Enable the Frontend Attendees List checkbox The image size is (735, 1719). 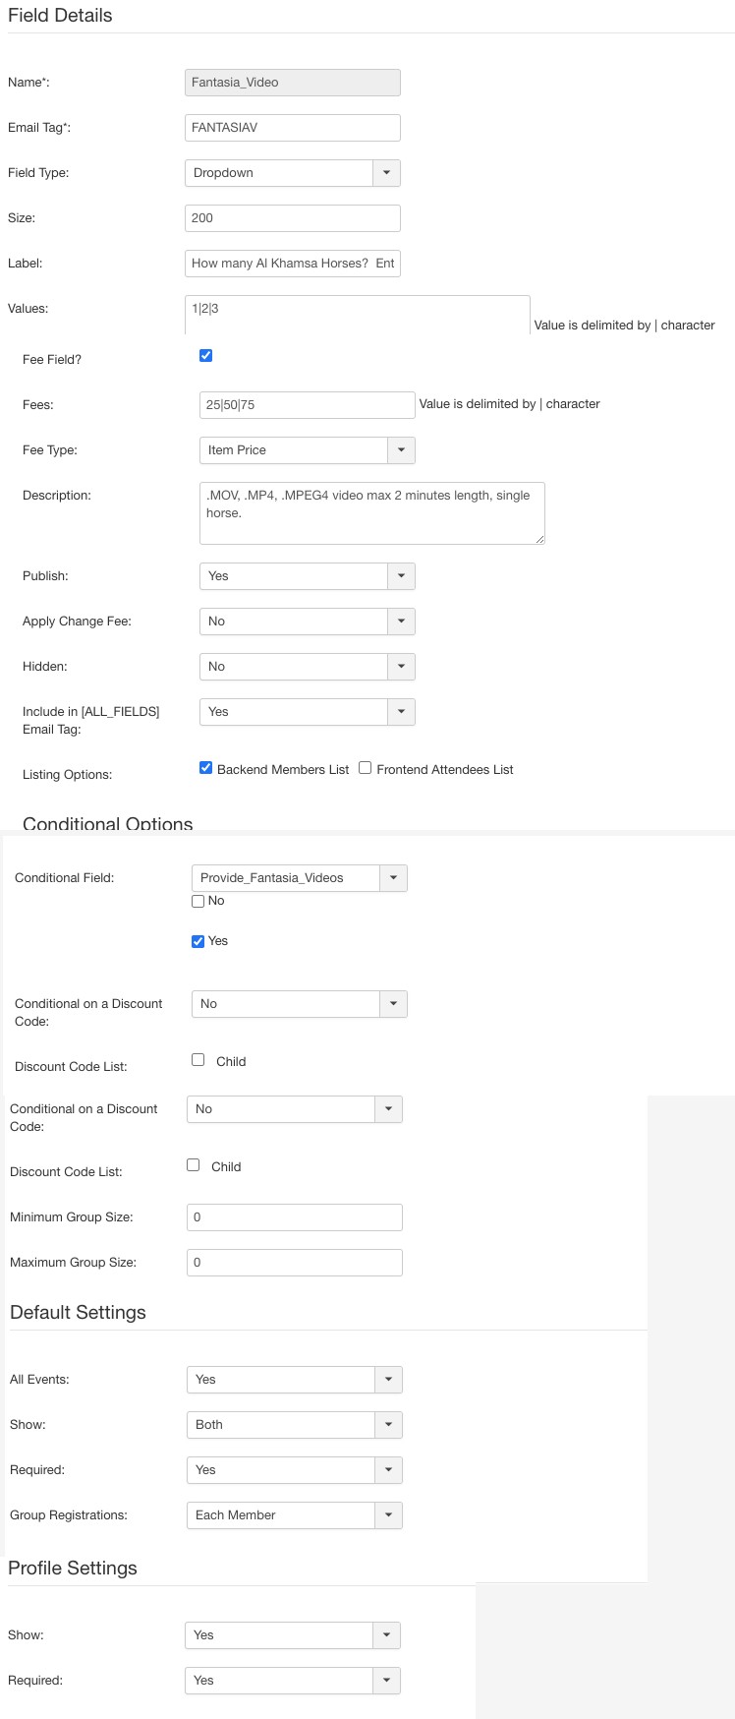pos(366,768)
